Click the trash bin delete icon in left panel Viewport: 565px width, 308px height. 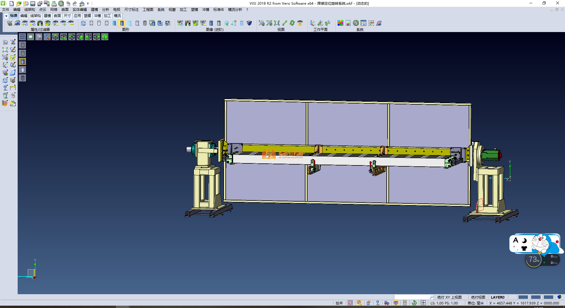point(5,96)
